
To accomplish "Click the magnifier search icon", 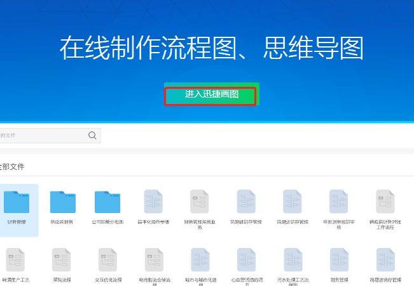I will point(92,135).
